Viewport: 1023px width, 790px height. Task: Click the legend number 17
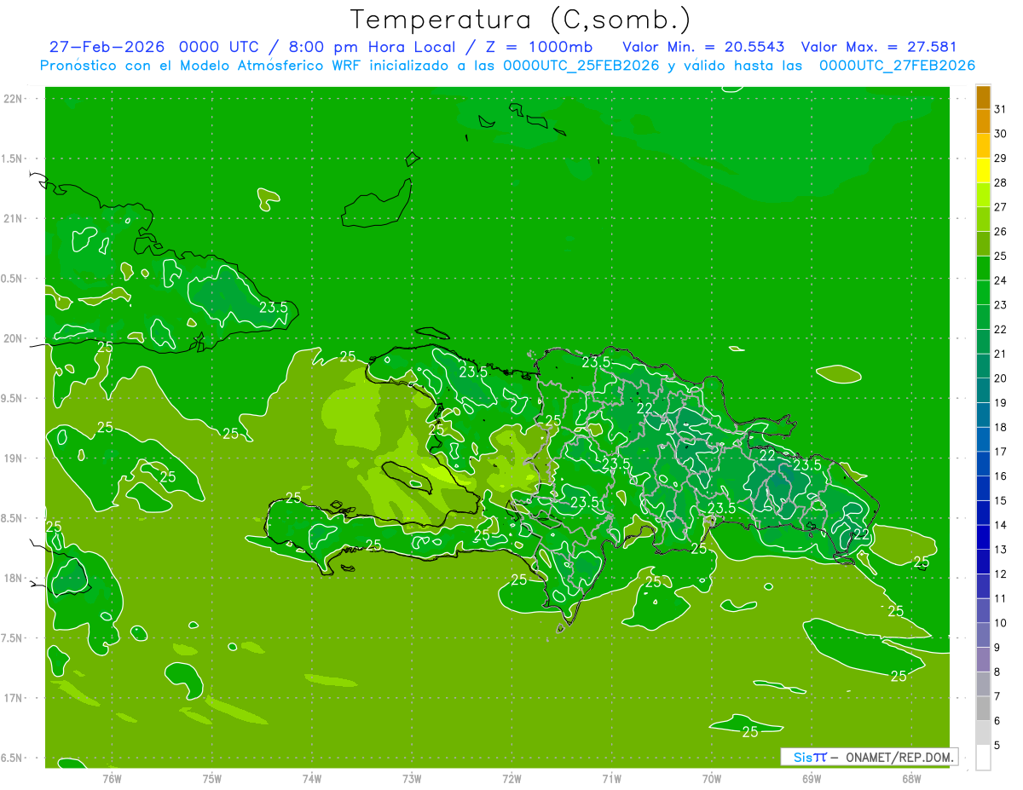point(1001,452)
